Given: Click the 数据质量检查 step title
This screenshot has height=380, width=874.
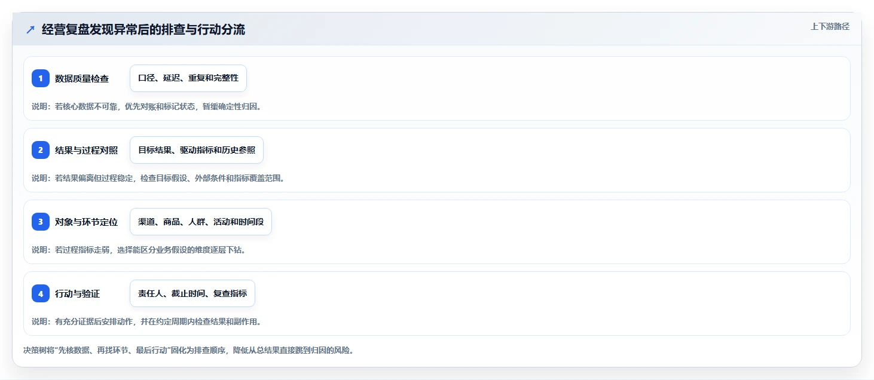Looking at the screenshot, I should point(82,78).
